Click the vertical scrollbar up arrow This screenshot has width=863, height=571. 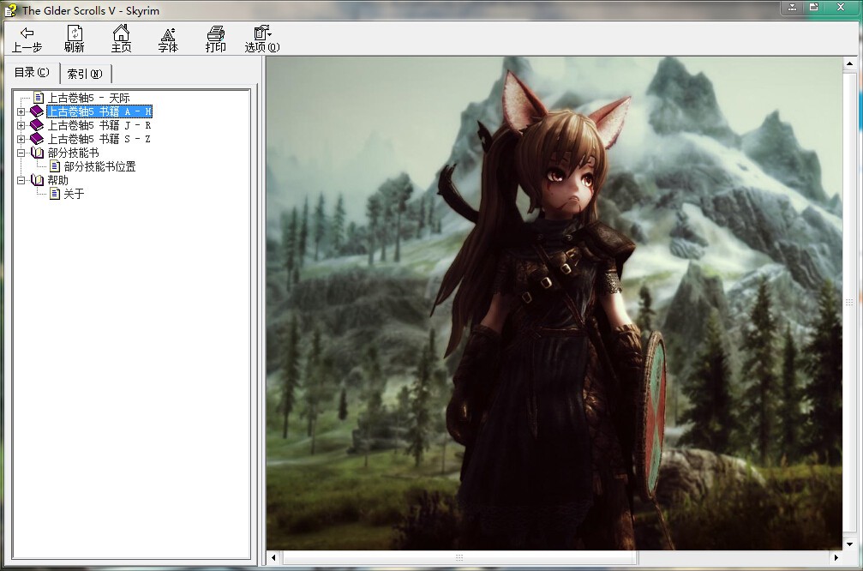coord(850,65)
